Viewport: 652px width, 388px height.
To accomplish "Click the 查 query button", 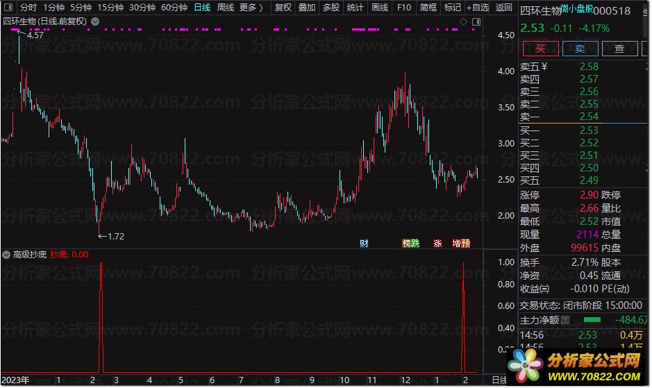I will click(x=619, y=49).
